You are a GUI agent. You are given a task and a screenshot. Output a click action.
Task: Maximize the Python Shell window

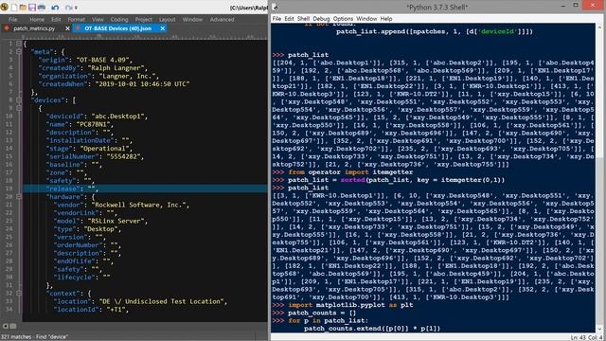tap(576, 6)
